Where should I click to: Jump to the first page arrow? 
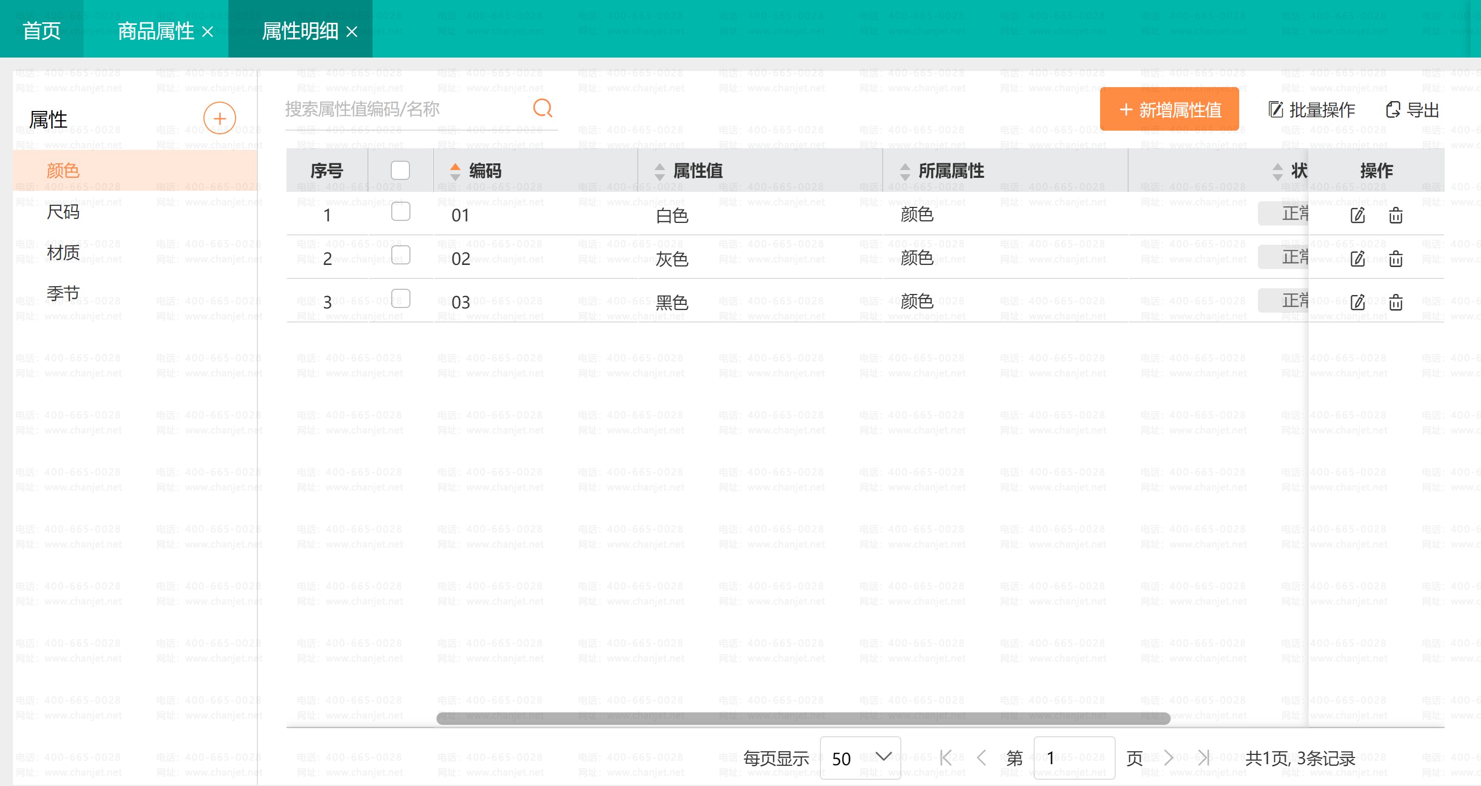pos(945,758)
